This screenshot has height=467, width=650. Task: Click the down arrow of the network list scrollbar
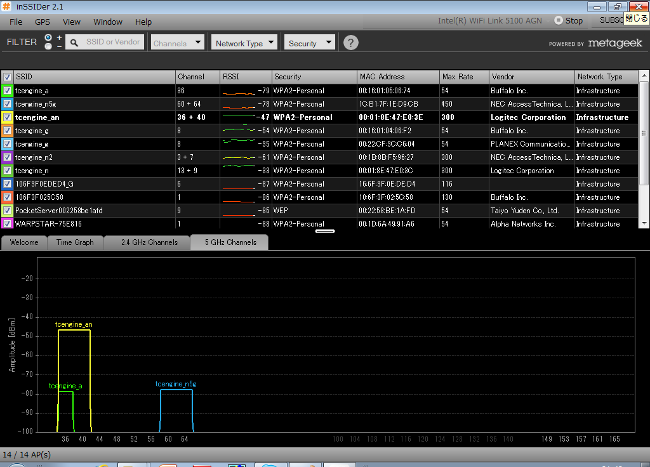coord(644,223)
